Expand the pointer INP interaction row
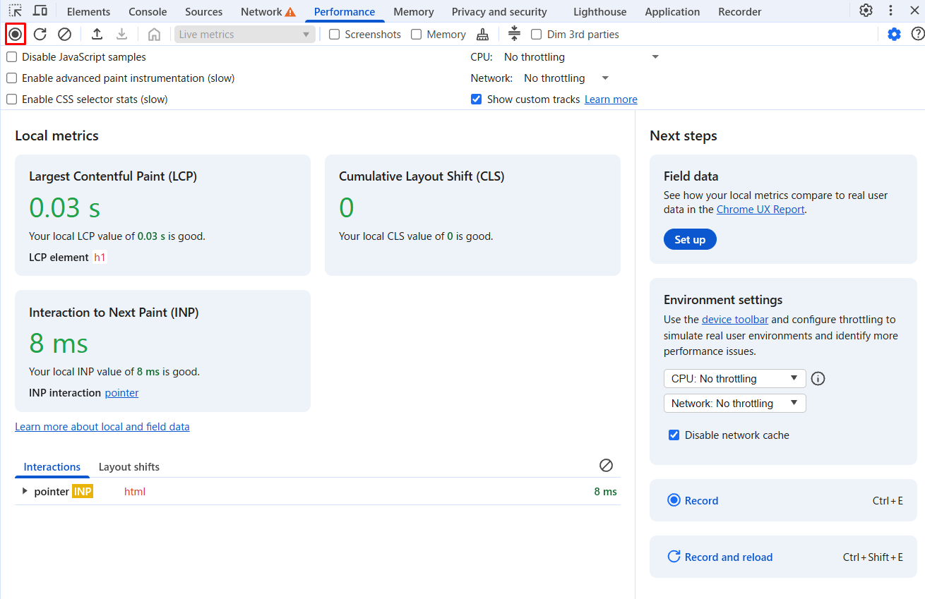The image size is (925, 599). pyautogui.click(x=25, y=491)
